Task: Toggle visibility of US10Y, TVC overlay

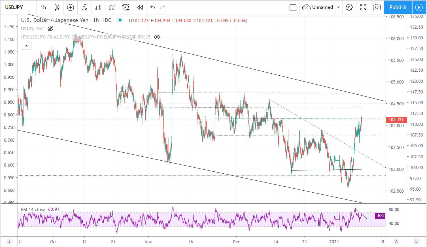Action: [x=50, y=29]
